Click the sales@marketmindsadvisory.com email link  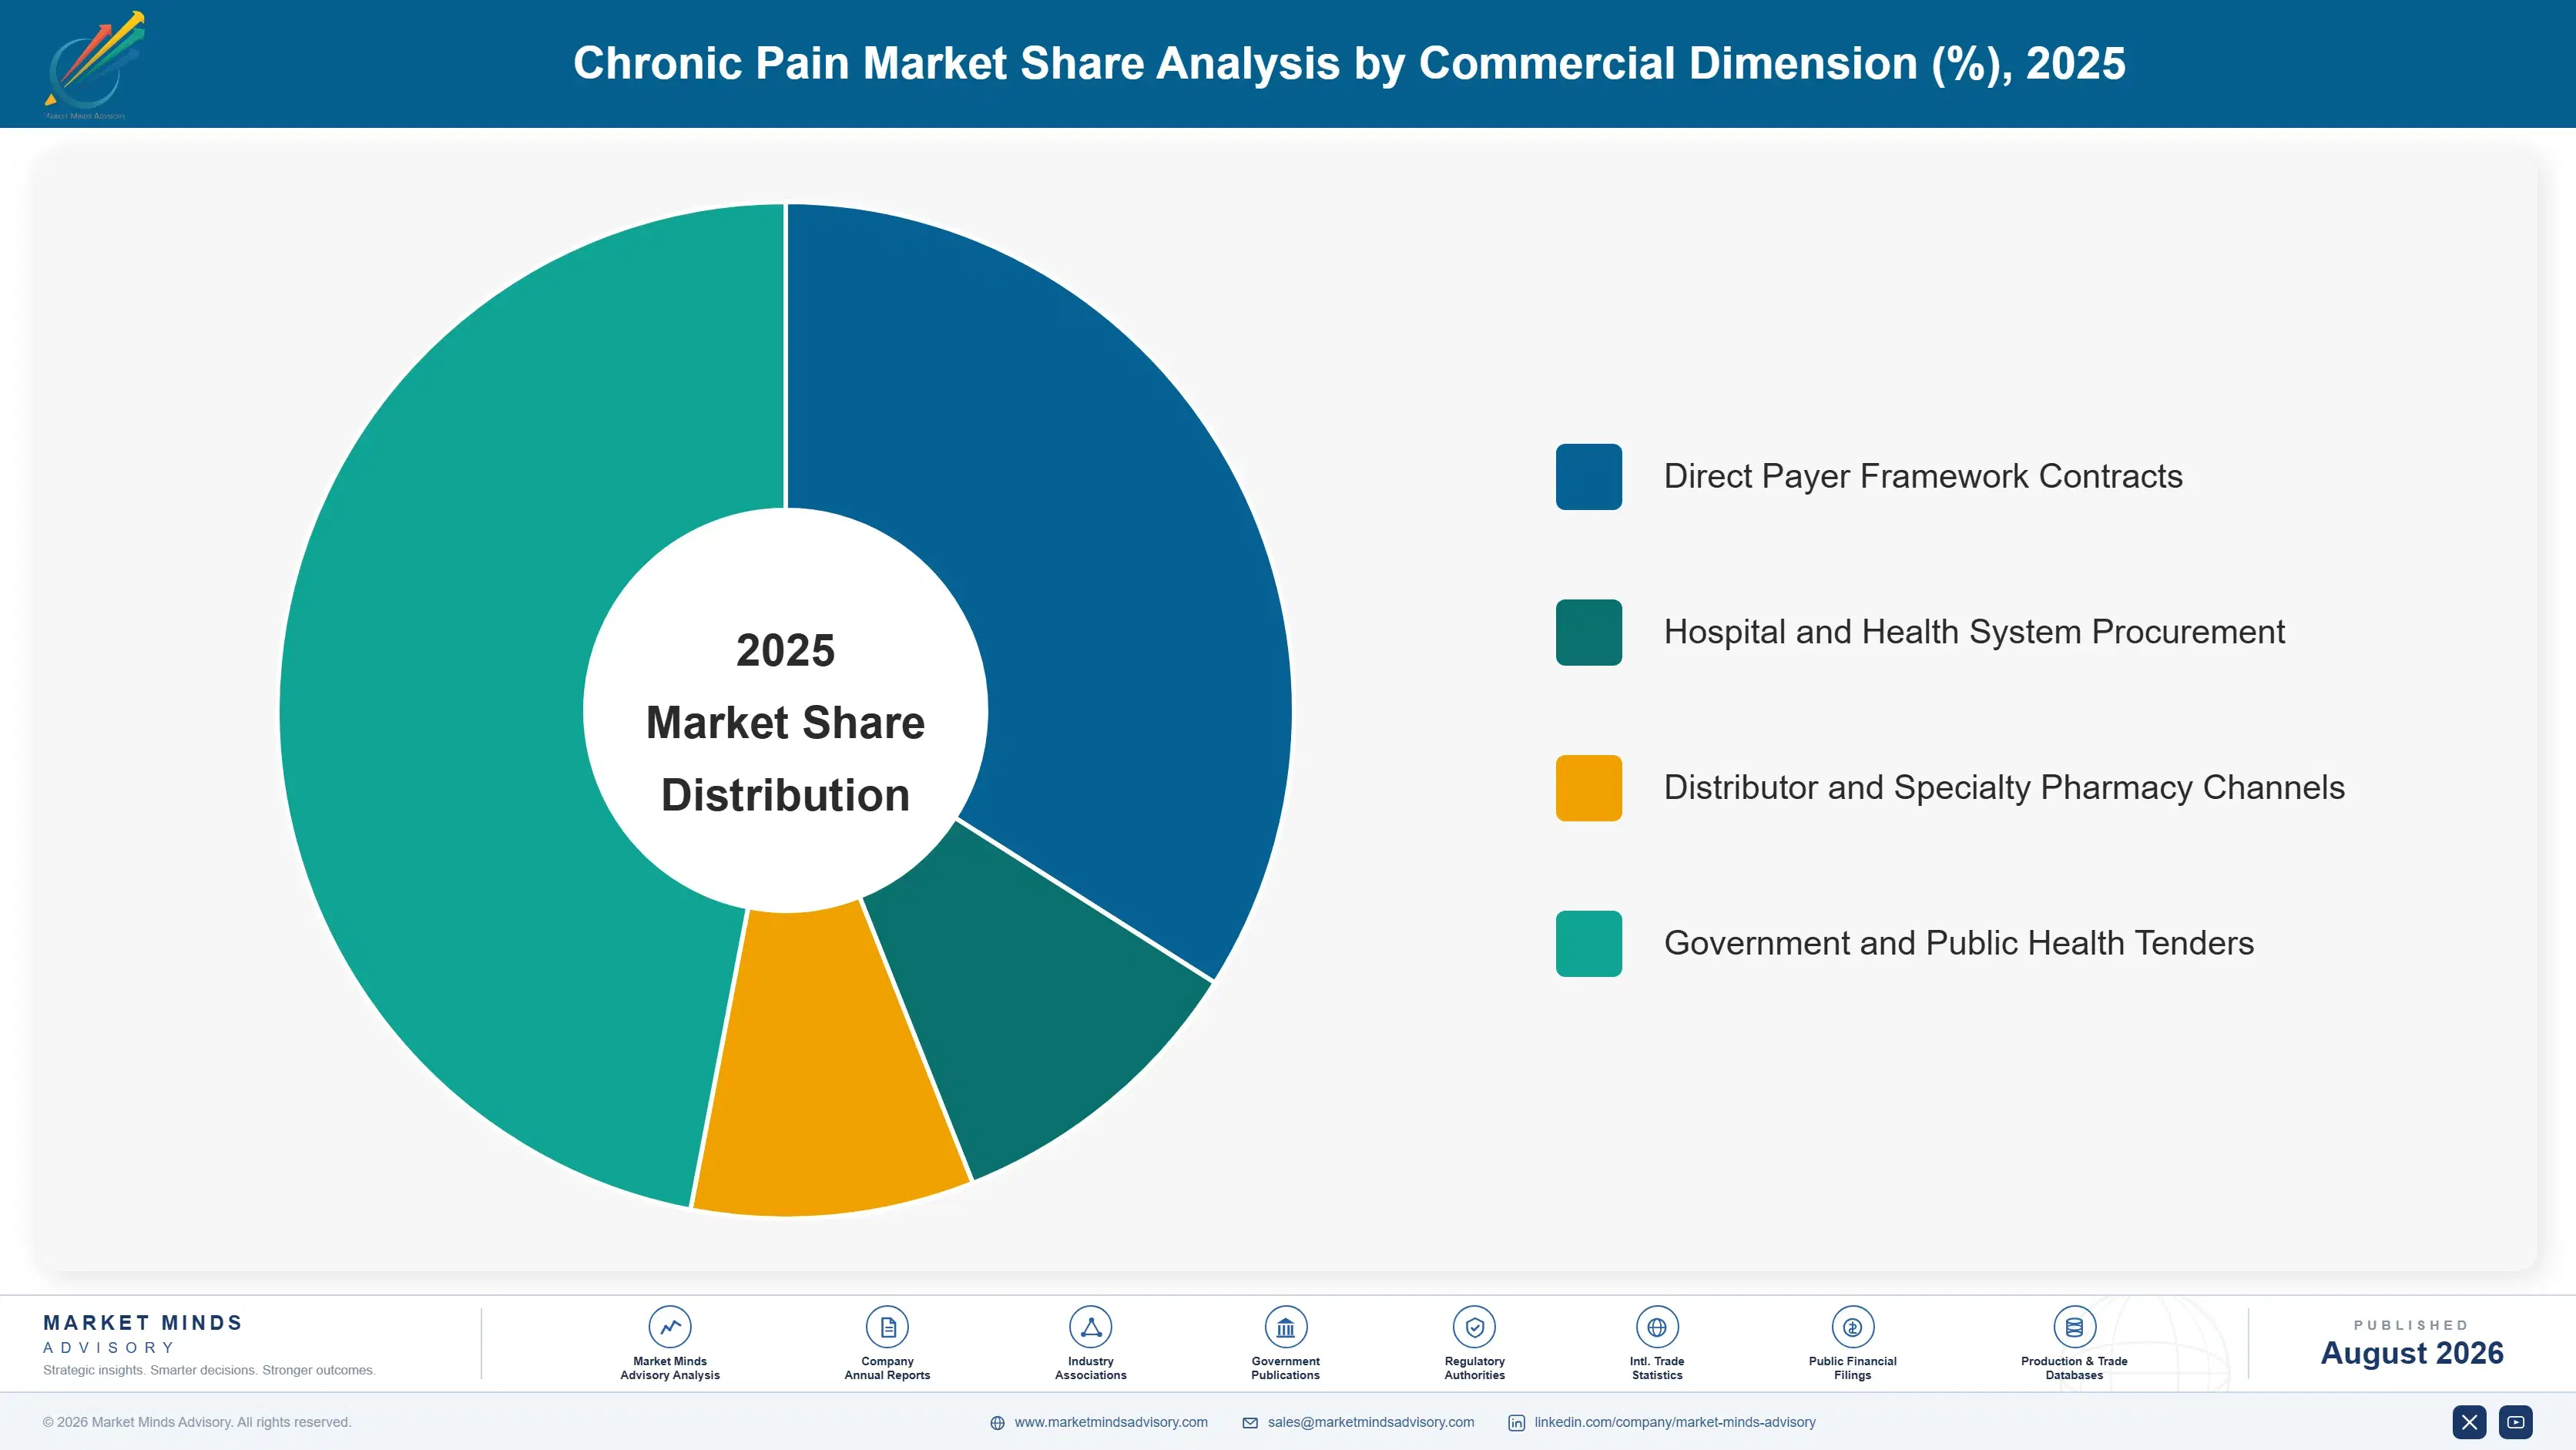[1371, 1422]
